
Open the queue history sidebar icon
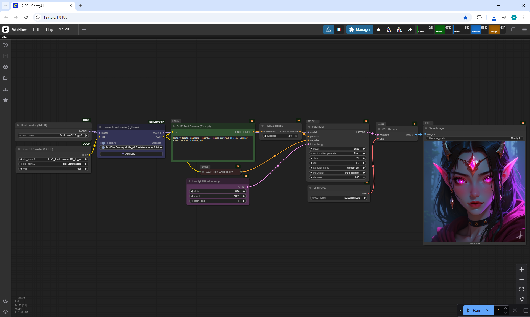6,45
